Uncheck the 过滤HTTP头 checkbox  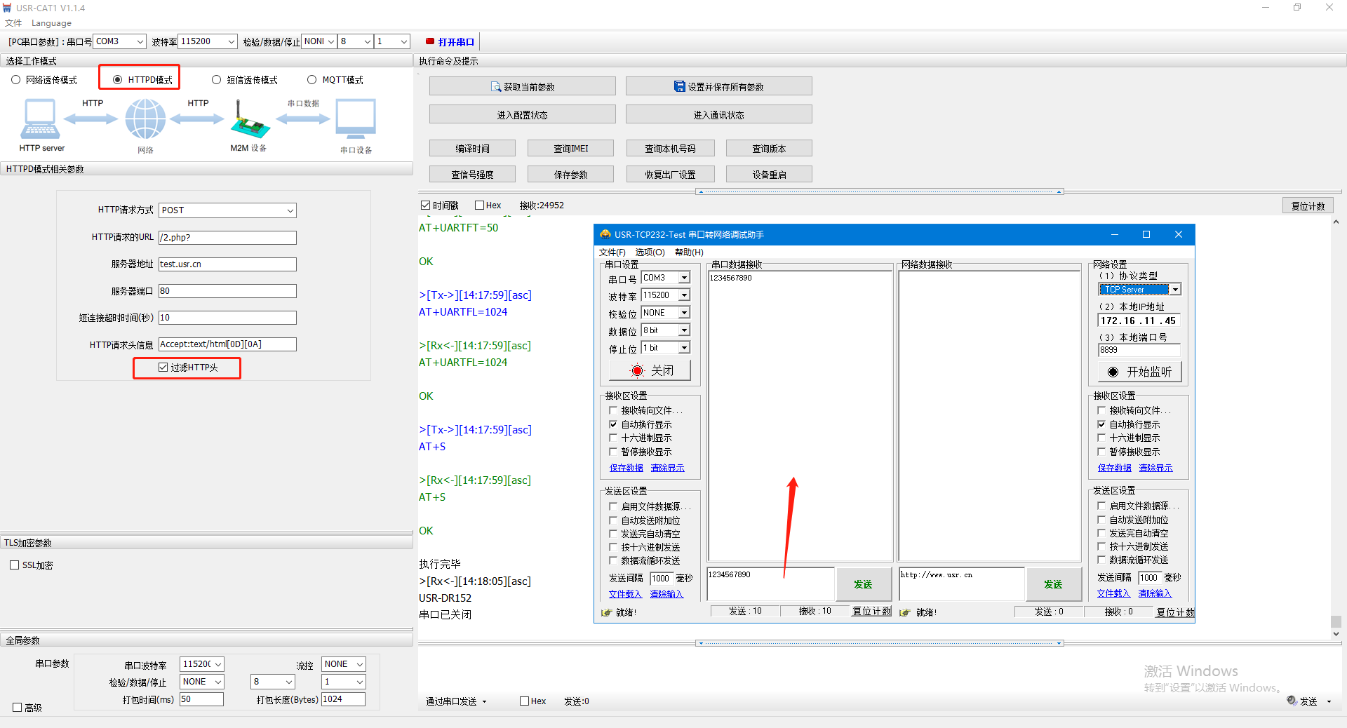pos(163,368)
